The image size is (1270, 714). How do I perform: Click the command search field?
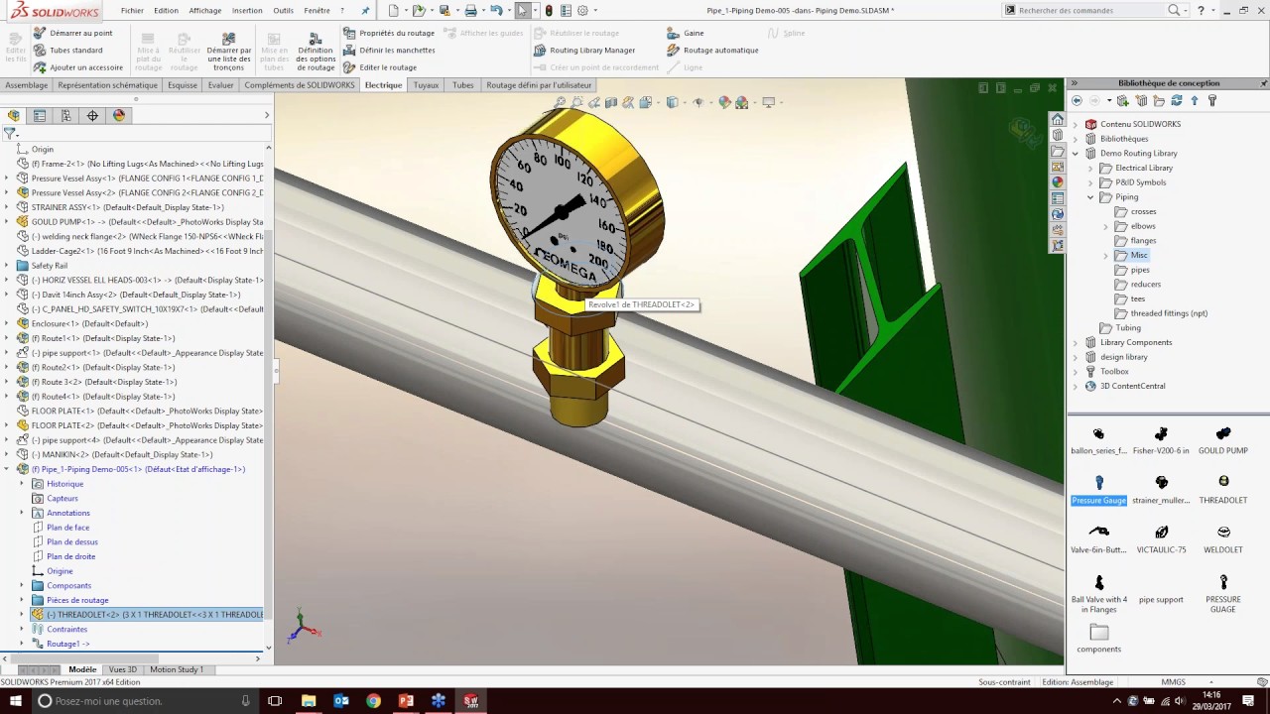pos(1088,11)
